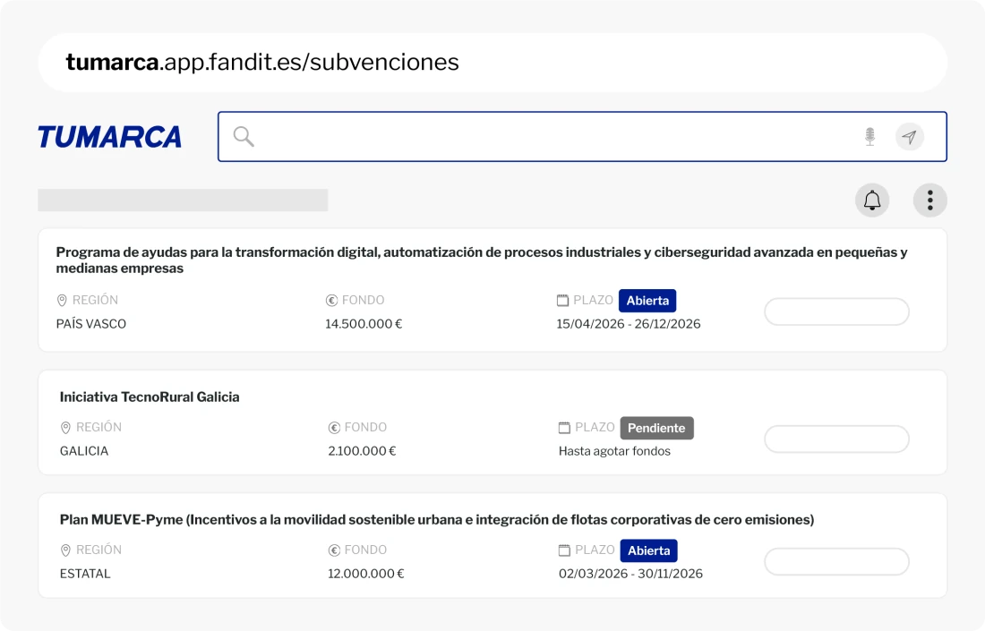Open notifications via the bell icon

click(872, 200)
